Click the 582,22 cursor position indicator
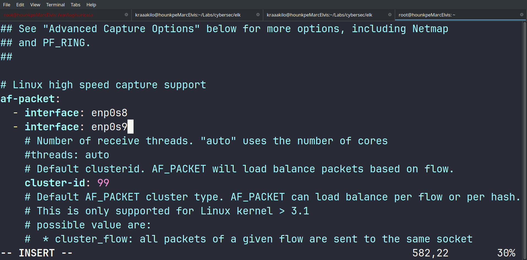This screenshot has height=260, width=527. 430,253
